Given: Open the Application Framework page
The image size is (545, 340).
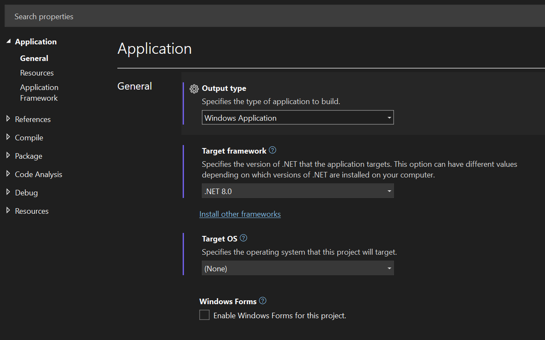Looking at the screenshot, I should pyautogui.click(x=39, y=92).
